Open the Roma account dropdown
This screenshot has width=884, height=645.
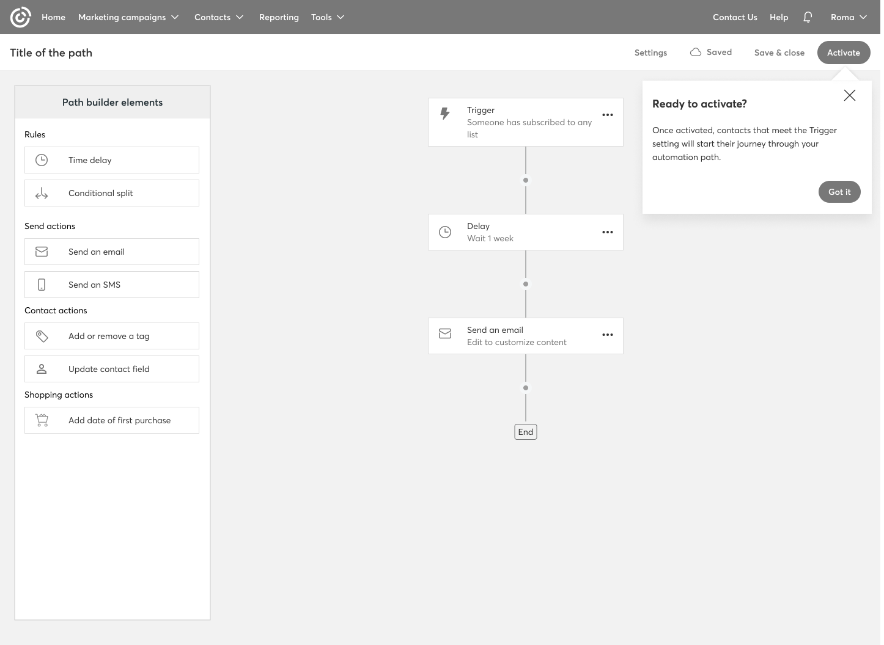click(849, 17)
